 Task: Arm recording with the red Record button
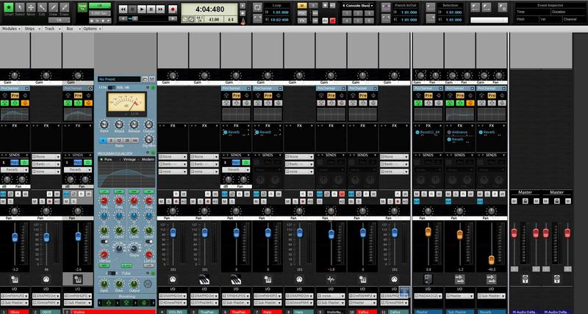(x=173, y=9)
